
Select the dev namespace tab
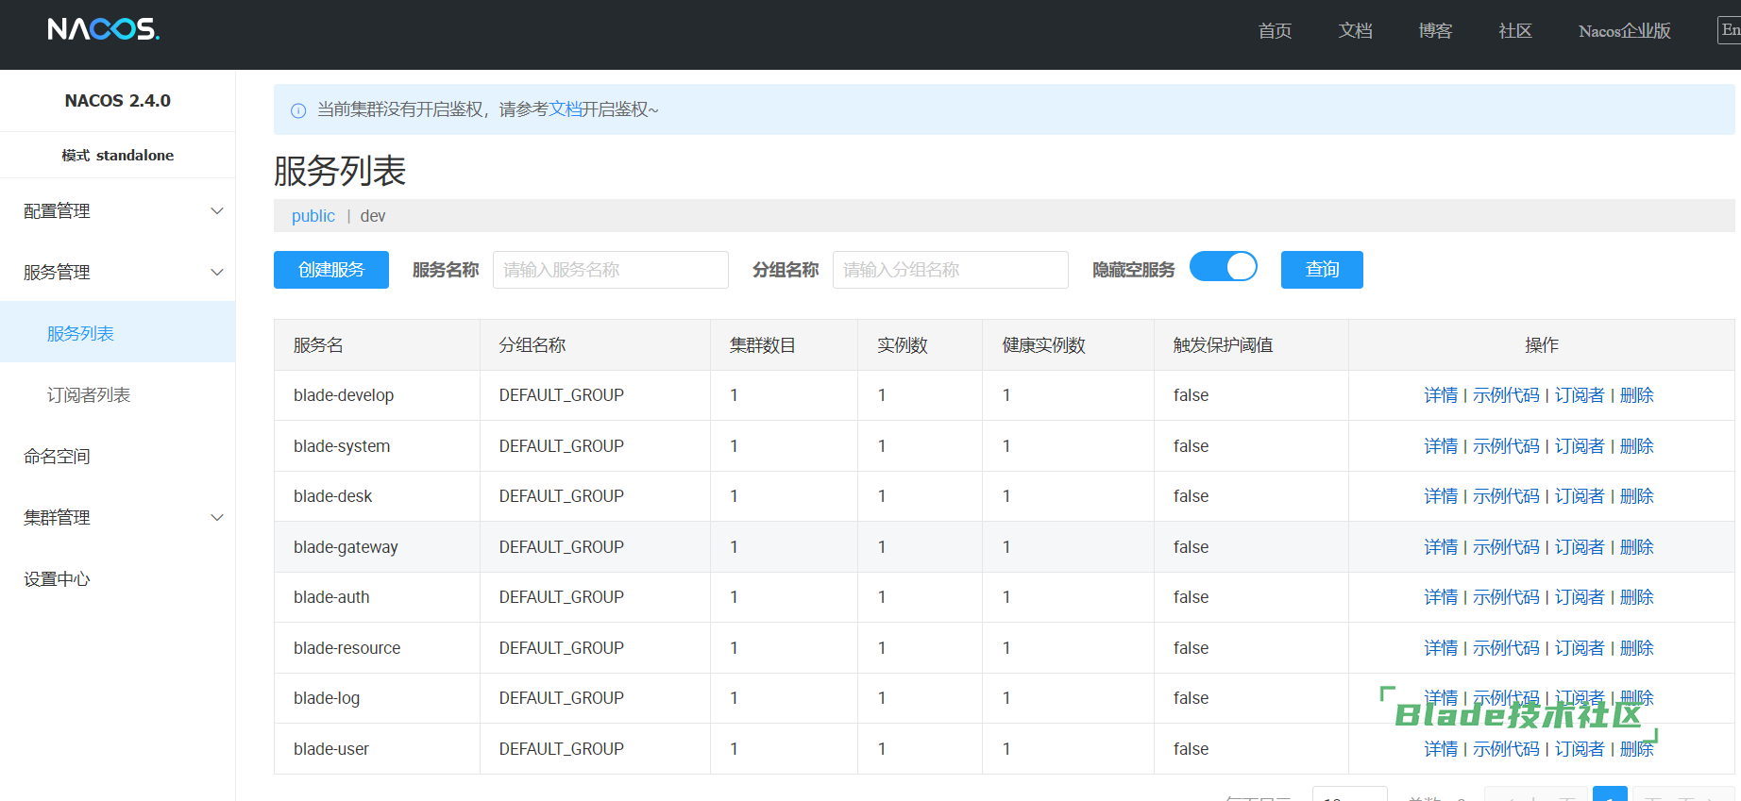click(x=373, y=216)
